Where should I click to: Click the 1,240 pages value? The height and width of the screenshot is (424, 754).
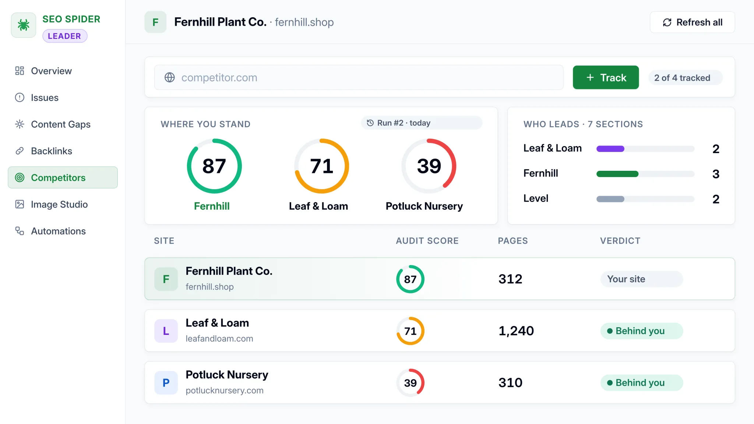click(x=516, y=331)
